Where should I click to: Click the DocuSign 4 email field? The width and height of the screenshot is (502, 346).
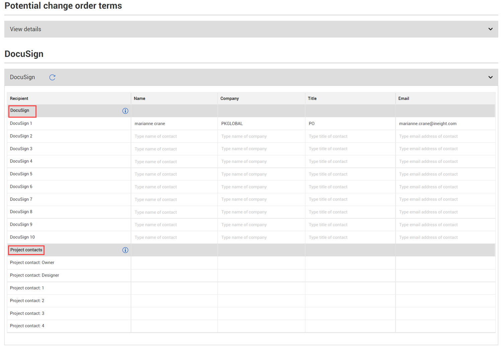coord(445,161)
